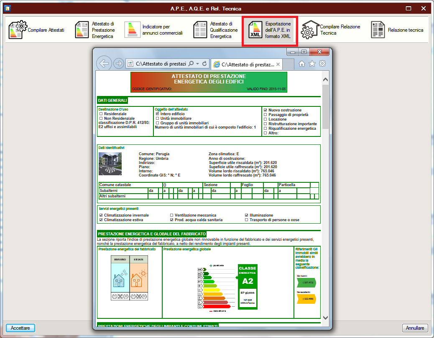Toggle the Locazione checkbox
The width and height of the screenshot is (434, 338).
(266, 119)
